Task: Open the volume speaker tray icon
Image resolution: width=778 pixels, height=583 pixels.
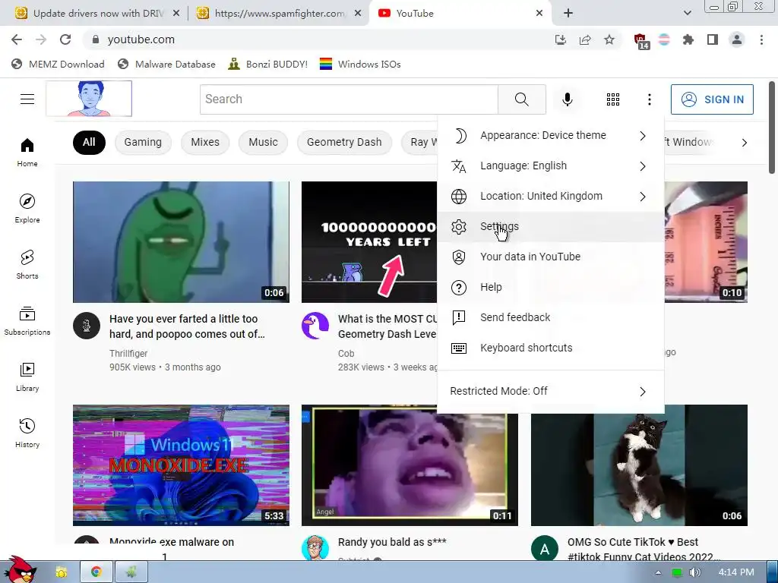Action: click(695, 572)
